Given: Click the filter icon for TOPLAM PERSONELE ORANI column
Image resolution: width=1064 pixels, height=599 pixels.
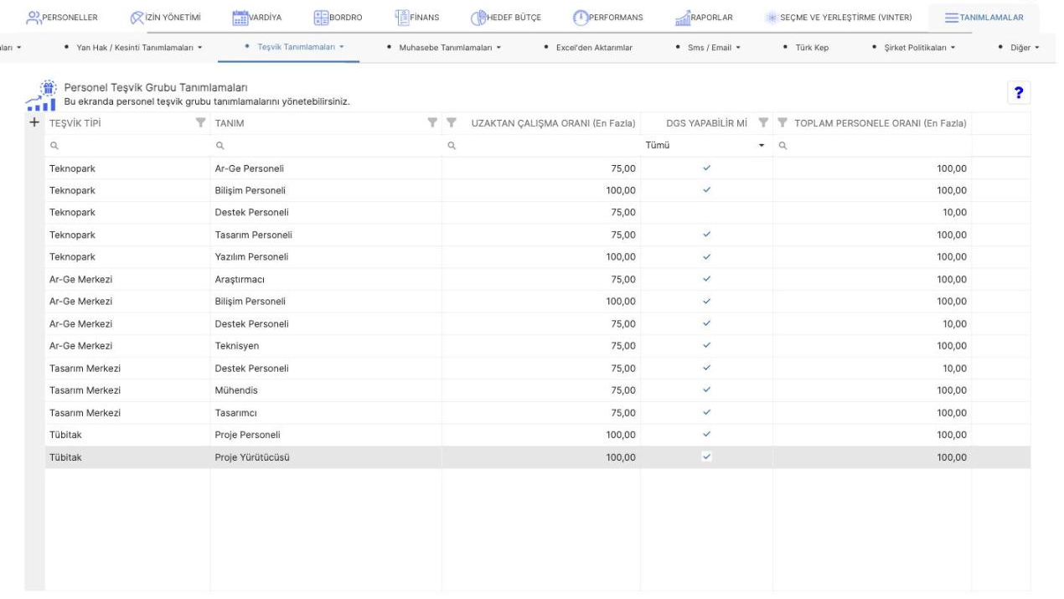Looking at the screenshot, I should 782,124.
